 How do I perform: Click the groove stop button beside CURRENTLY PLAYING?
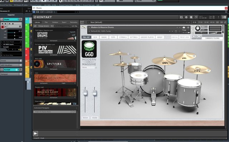(x=199, y=36)
